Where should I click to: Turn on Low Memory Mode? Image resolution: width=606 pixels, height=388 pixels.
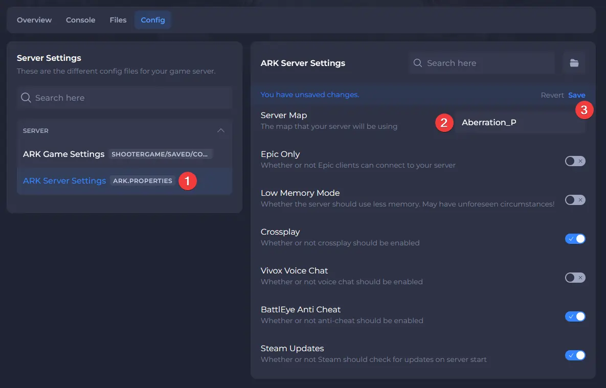click(x=575, y=200)
